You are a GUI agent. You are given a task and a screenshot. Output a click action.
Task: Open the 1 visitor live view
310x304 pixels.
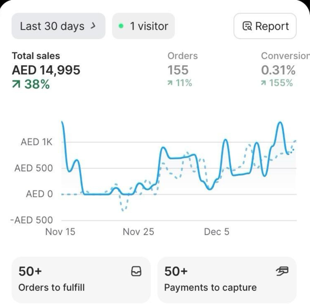[x=144, y=26]
